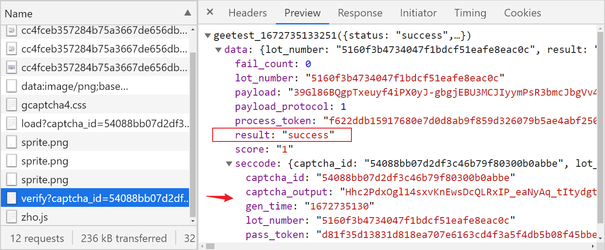The height and width of the screenshot is (250, 605).
Task: Click the gcaptcha4.css file icon
Action: click(x=12, y=105)
